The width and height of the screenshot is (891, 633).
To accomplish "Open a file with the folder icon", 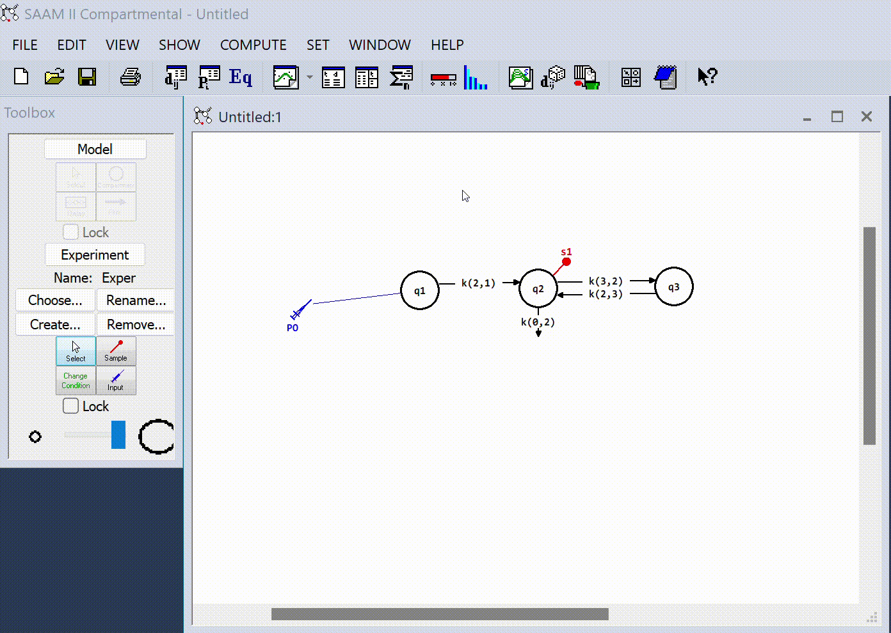I will pos(54,77).
